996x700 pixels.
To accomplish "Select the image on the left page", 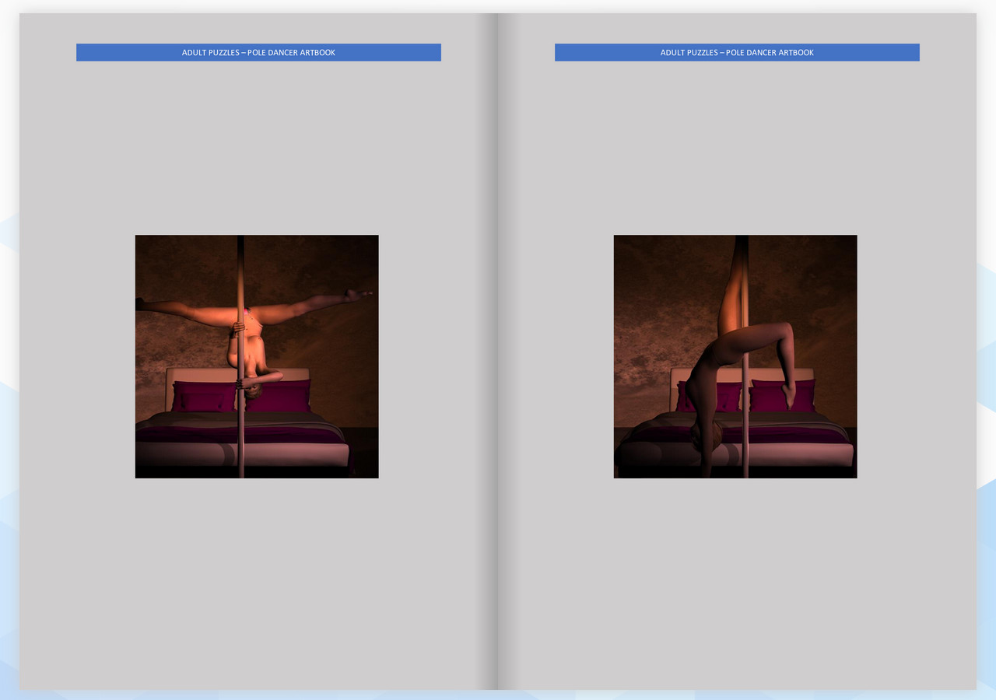I will 257,356.
